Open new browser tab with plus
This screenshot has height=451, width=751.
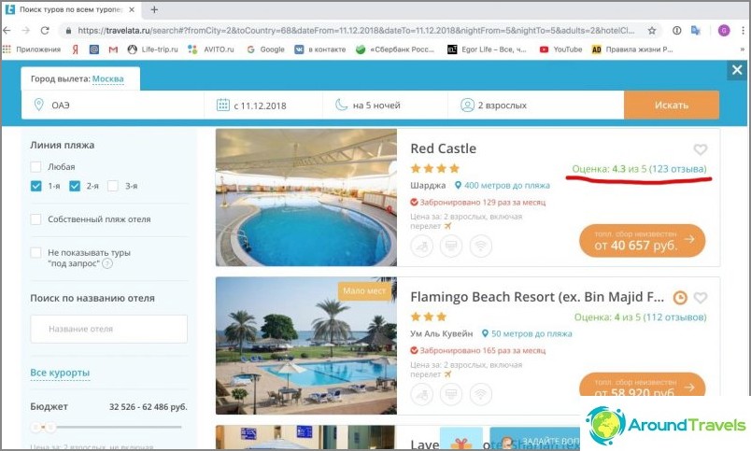click(x=154, y=9)
